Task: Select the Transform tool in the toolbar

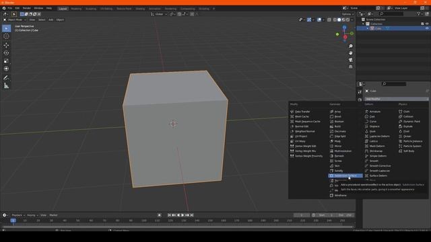Action: (x=6, y=69)
